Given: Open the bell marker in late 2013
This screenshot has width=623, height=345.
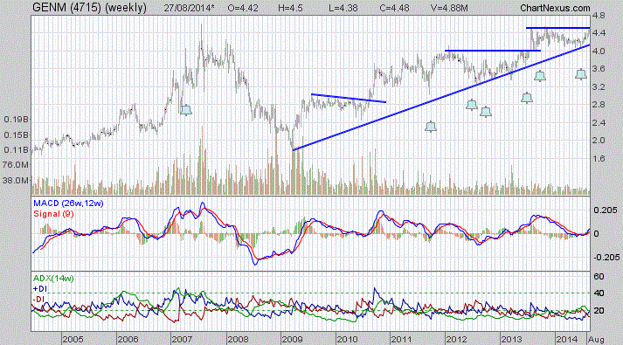Looking at the screenshot, I should [x=540, y=75].
